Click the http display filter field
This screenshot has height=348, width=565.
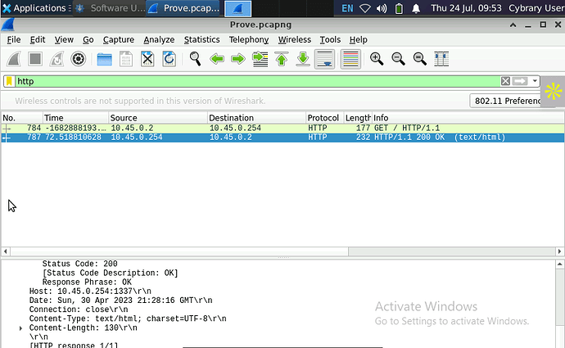(246, 81)
